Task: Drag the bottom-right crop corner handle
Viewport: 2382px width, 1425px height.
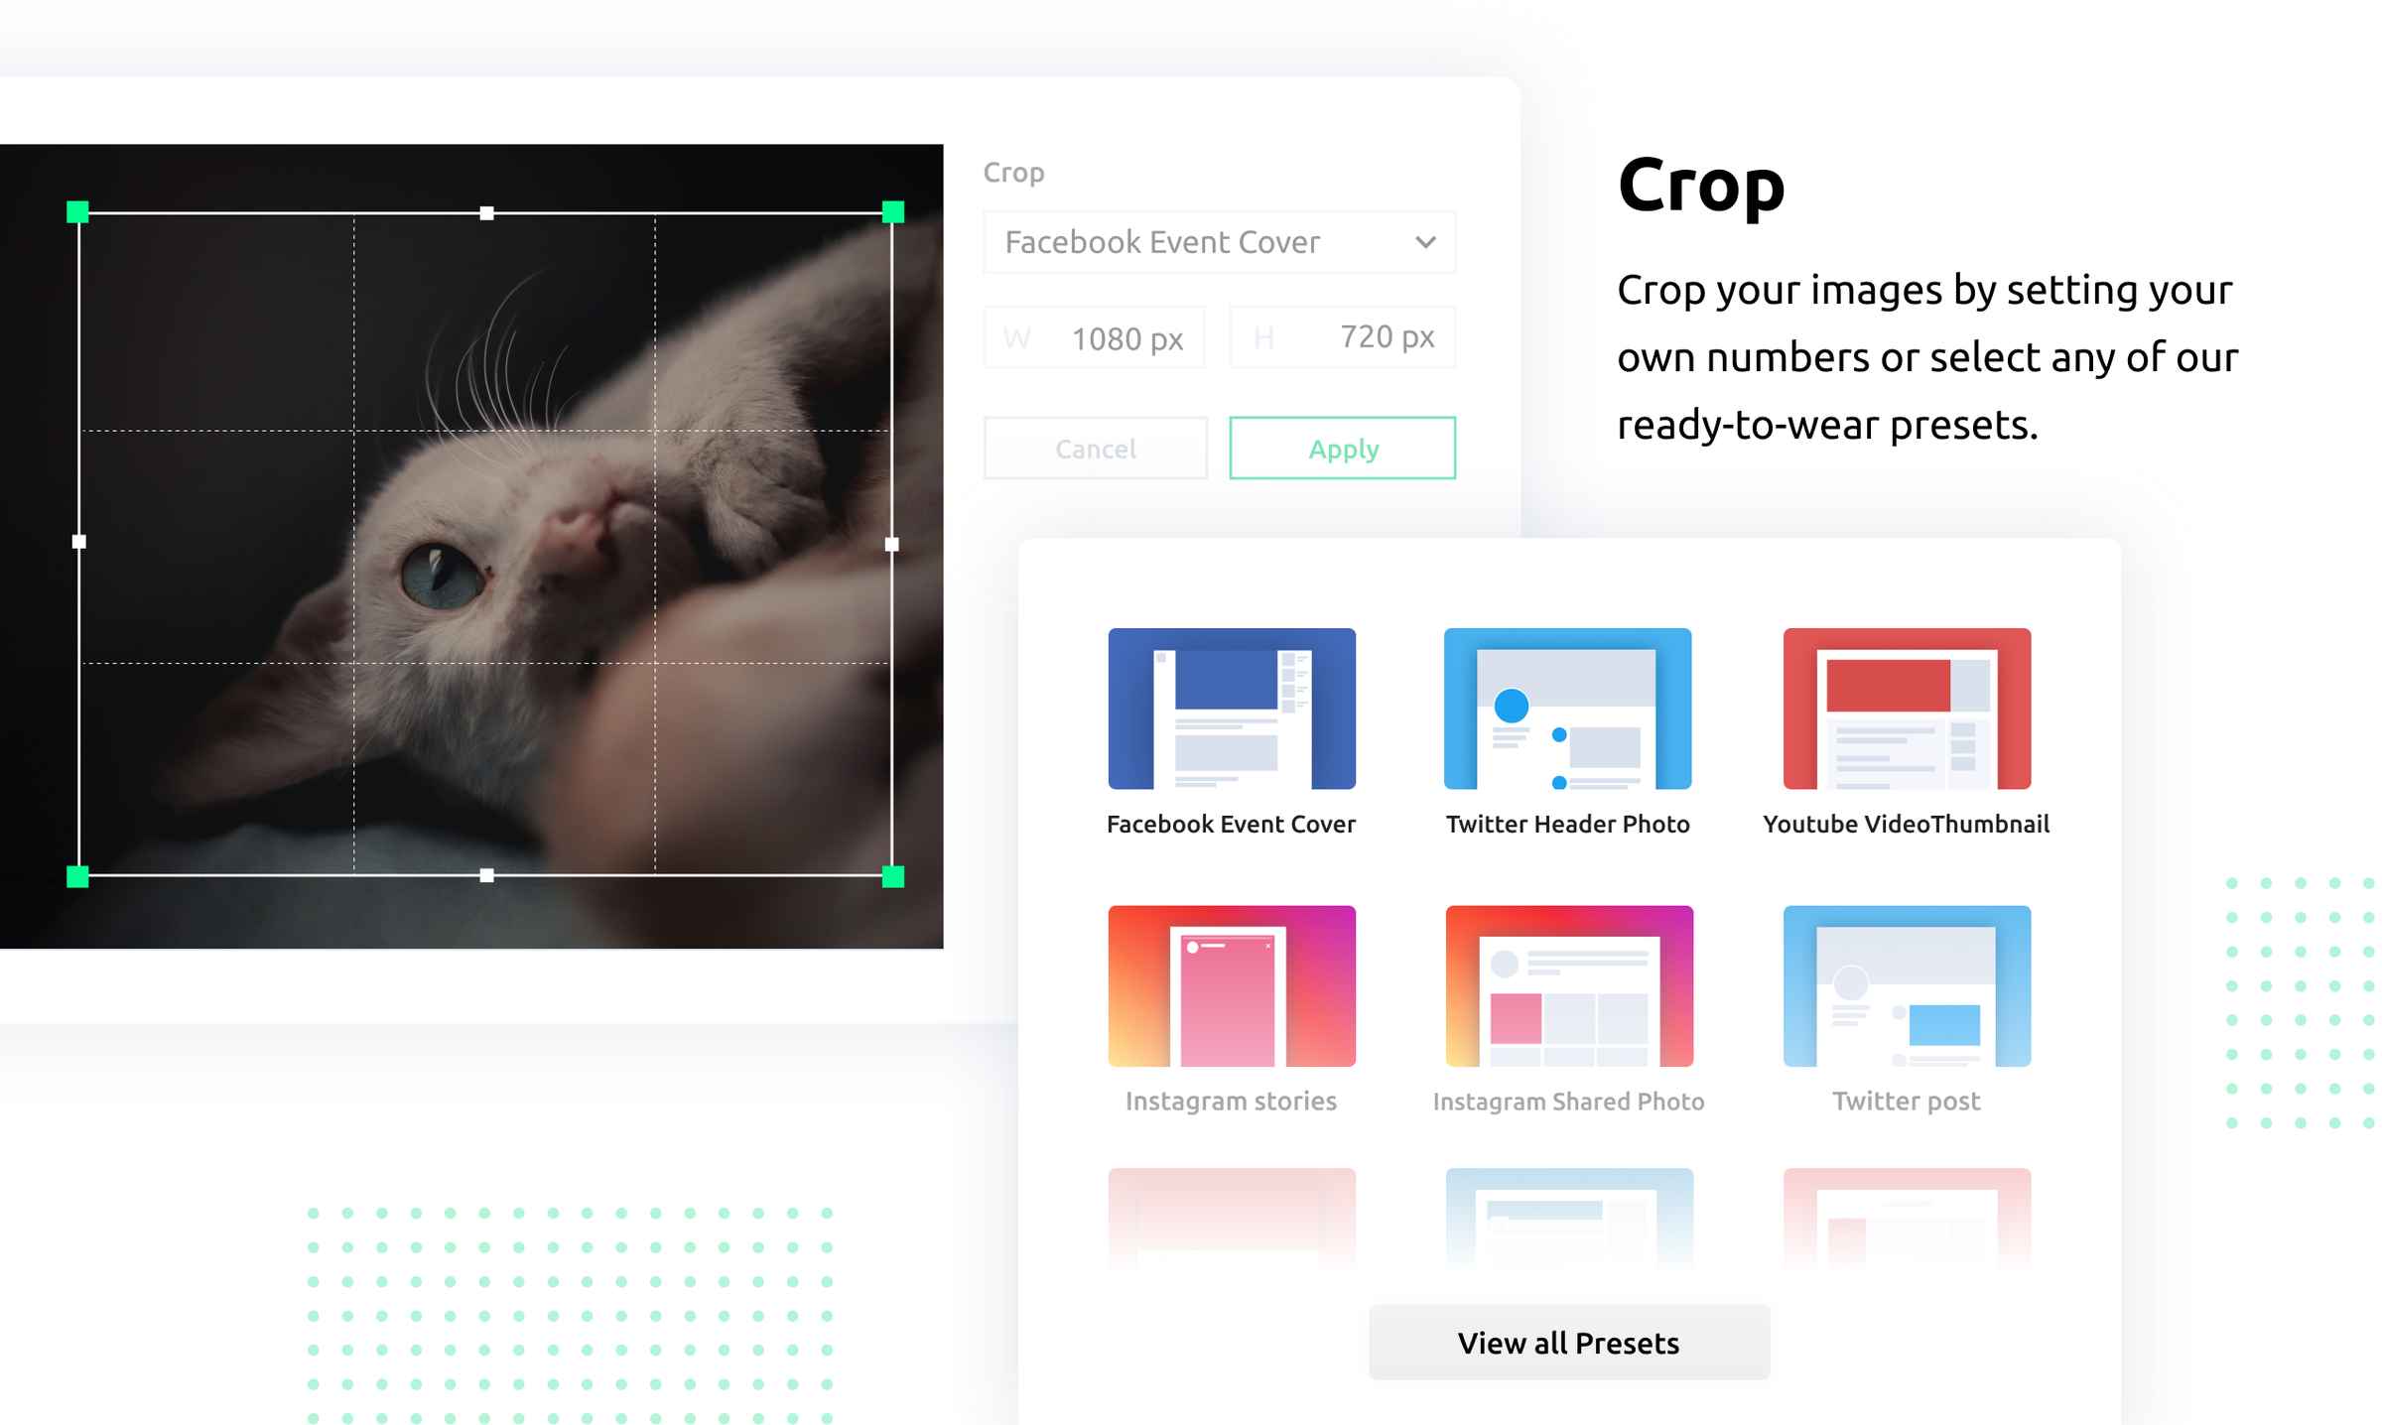Action: [x=896, y=875]
